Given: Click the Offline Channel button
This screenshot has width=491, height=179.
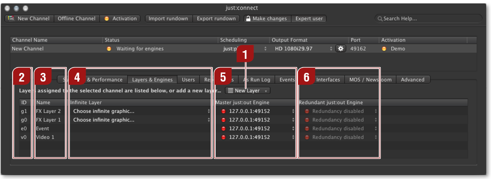Looking at the screenshot, I should (77, 19).
